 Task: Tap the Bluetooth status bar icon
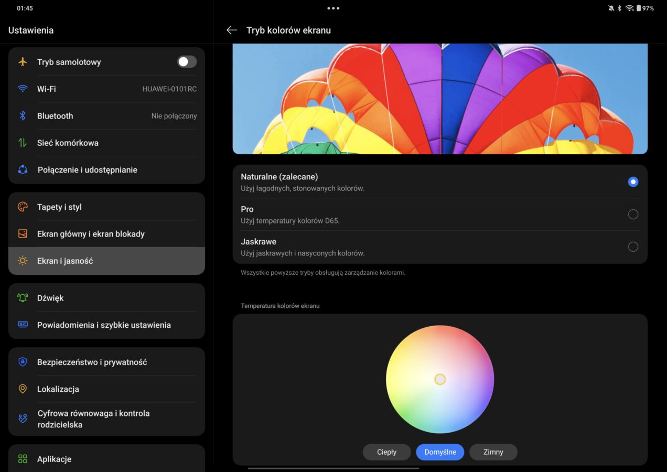tap(619, 8)
